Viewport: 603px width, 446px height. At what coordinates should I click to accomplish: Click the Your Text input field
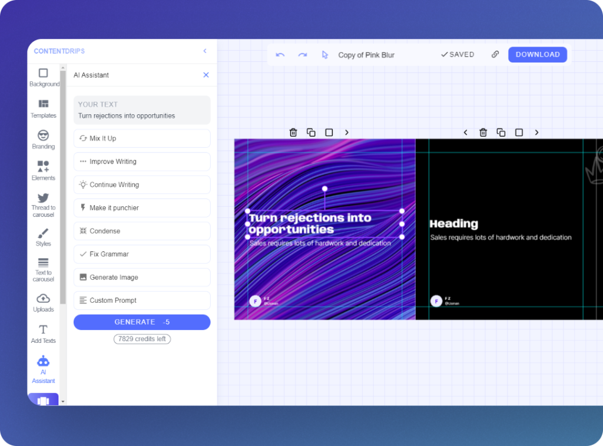[x=142, y=110]
